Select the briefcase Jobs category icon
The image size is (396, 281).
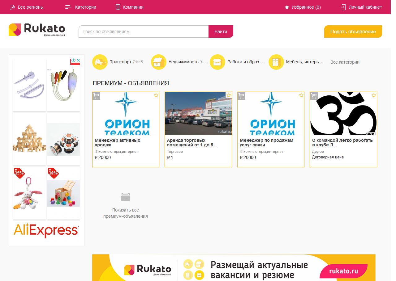pyautogui.click(x=217, y=62)
